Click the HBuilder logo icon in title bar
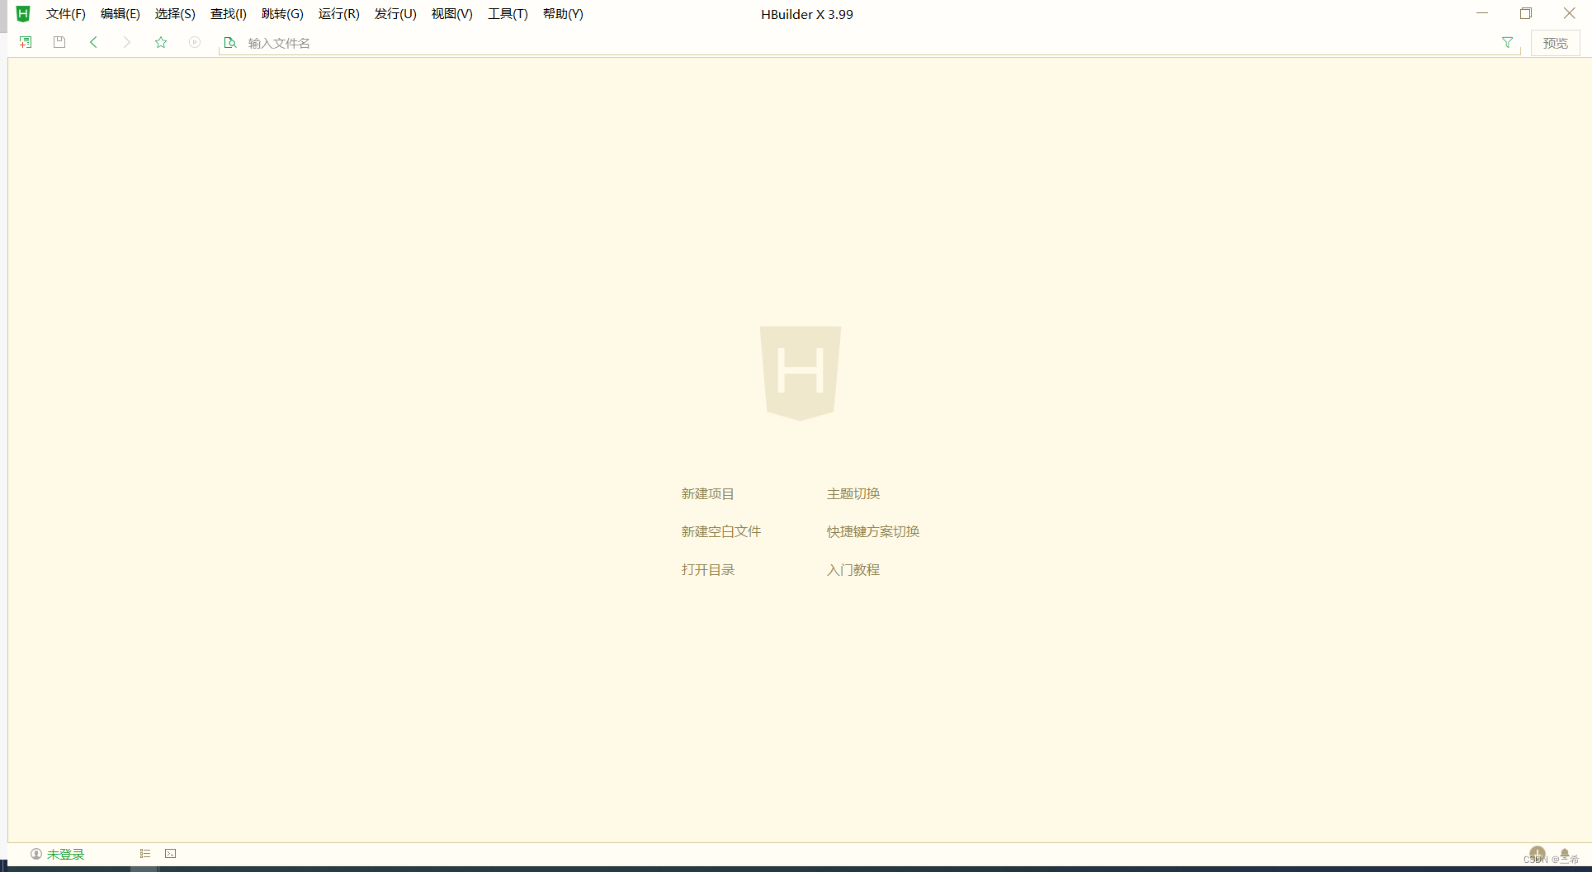 [23, 13]
